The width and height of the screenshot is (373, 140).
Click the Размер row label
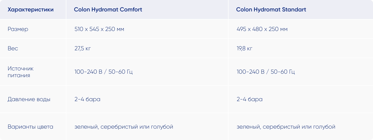click(18, 29)
